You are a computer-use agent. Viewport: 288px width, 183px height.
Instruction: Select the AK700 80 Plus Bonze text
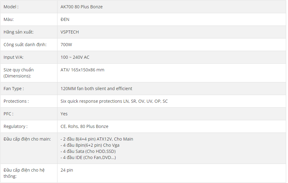[82, 7]
